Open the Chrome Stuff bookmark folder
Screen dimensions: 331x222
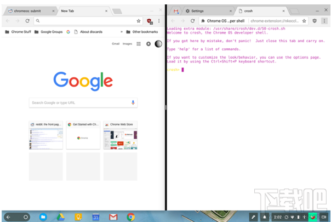[18, 32]
